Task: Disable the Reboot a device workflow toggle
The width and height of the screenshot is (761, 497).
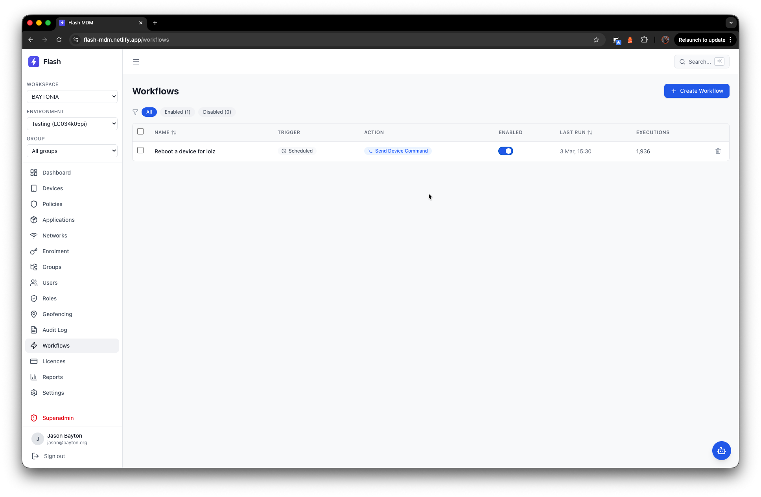Action: pos(505,151)
